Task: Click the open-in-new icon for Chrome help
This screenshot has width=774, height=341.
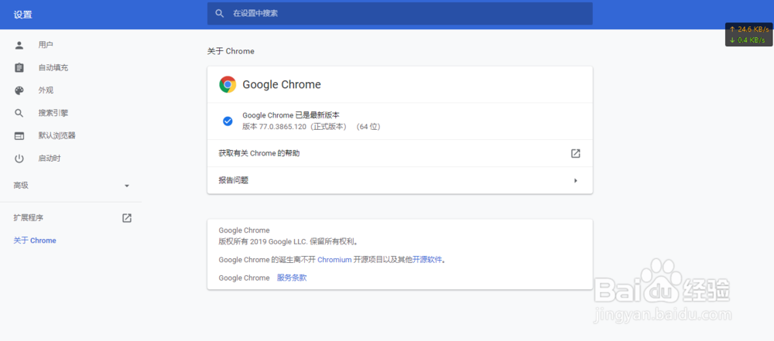Action: [575, 153]
